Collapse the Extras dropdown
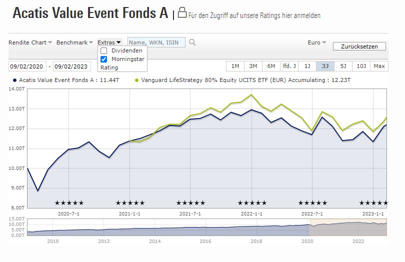The width and height of the screenshot is (405, 262). 109,42
